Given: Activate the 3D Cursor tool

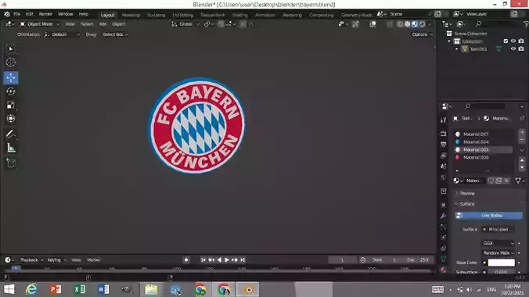Looking at the screenshot, I should point(11,63).
